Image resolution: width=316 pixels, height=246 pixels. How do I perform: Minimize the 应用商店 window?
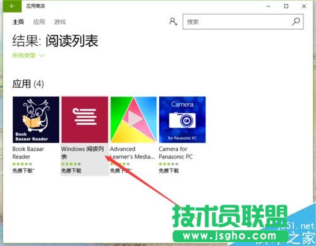268,6
